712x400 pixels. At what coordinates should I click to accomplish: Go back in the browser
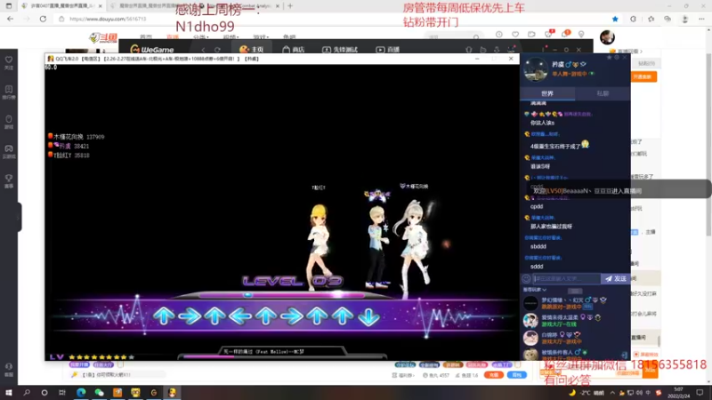tap(10, 19)
